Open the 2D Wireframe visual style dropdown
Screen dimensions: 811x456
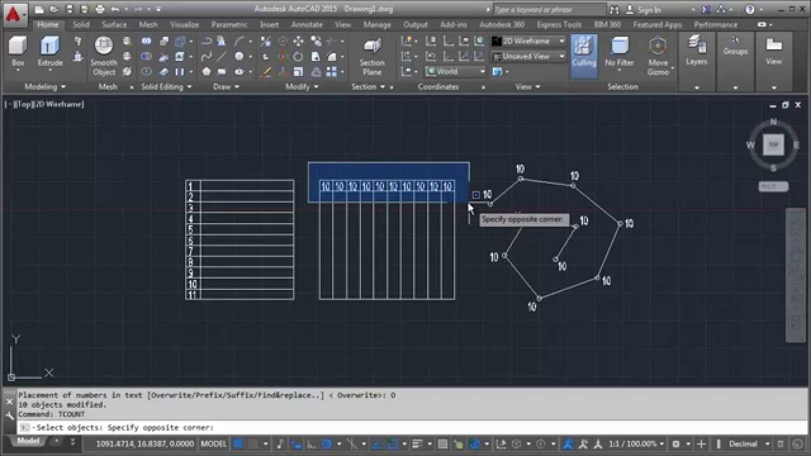528,41
